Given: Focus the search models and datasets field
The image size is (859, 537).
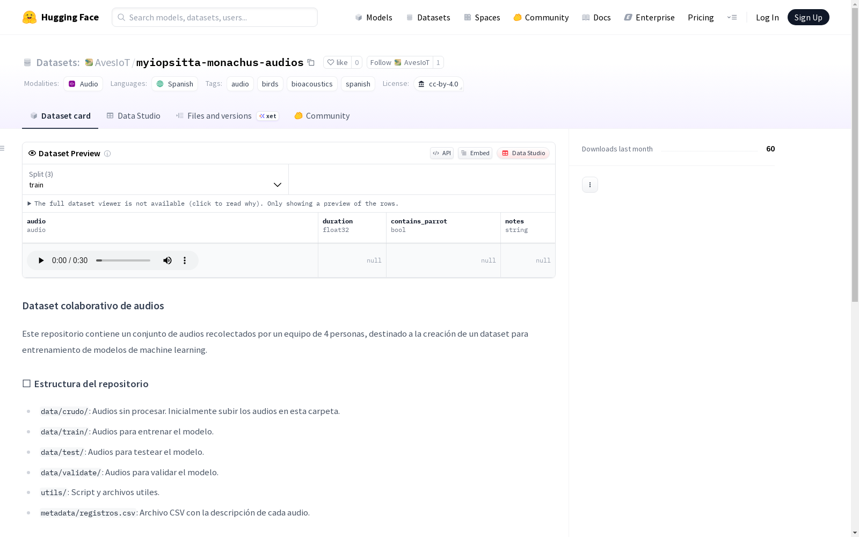Looking at the screenshot, I should tap(215, 17).
